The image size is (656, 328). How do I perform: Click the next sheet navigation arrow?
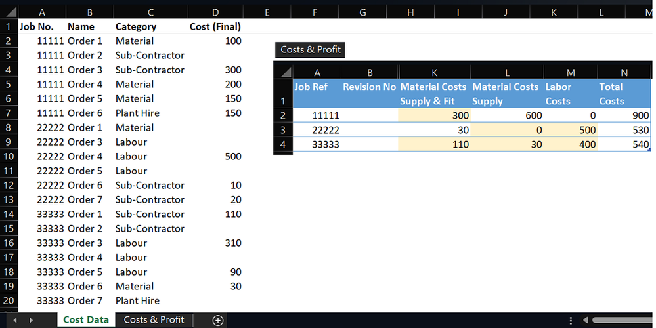coord(31,321)
